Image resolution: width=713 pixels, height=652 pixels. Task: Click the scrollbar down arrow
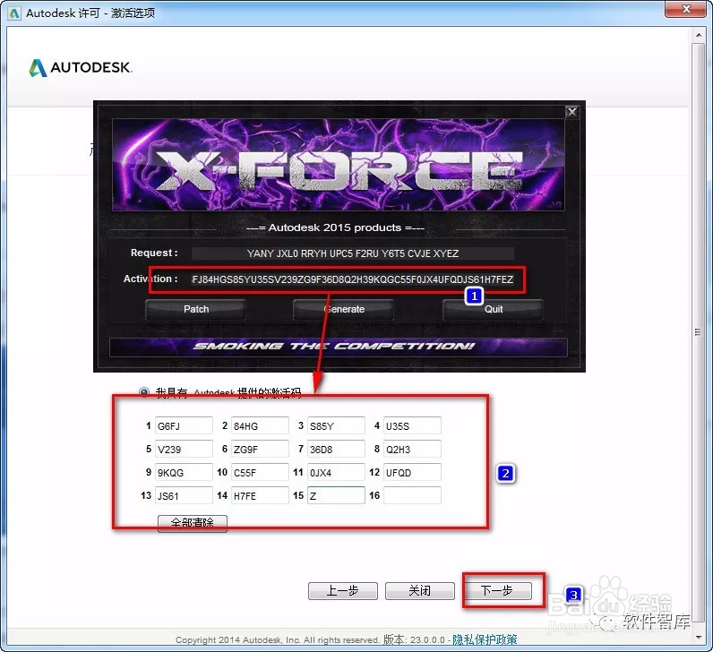pyautogui.click(x=699, y=638)
